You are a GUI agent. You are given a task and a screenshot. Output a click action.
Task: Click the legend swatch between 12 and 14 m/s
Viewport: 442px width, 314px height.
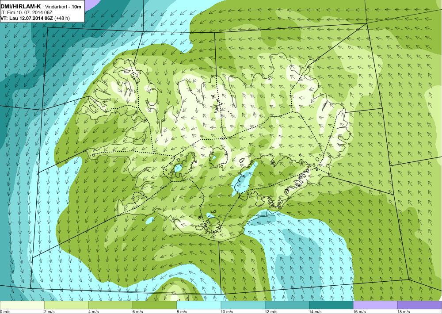(x=287, y=305)
